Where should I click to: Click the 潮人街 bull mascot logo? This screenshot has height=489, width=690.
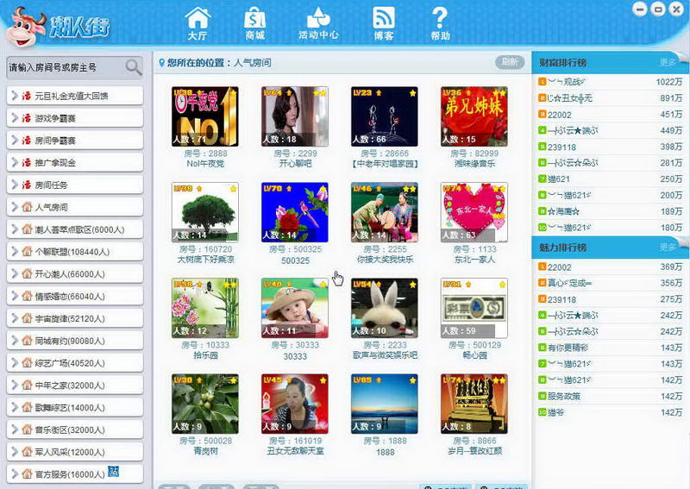[x=26, y=28]
